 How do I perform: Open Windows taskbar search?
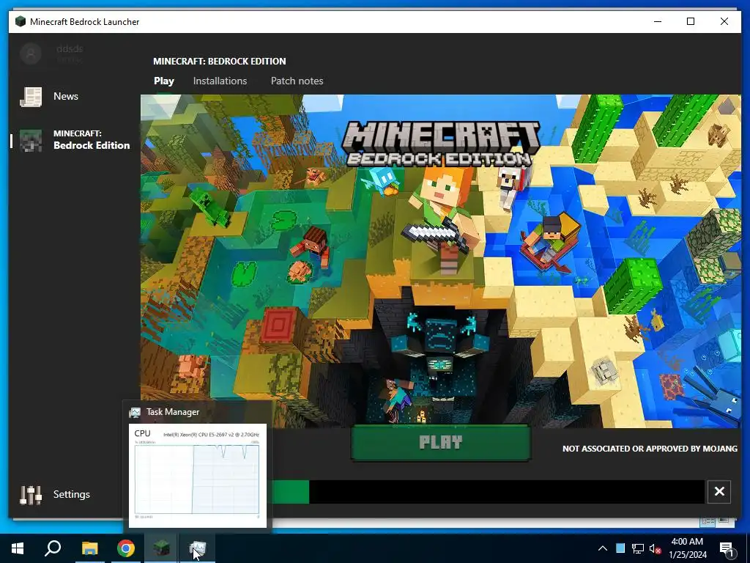53,548
